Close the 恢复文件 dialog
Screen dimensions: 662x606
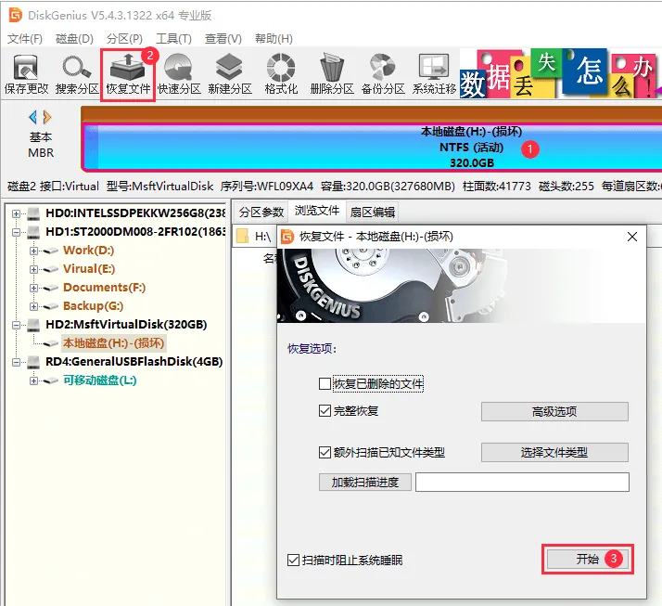632,237
